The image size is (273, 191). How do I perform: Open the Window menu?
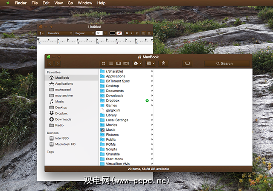[85, 3]
